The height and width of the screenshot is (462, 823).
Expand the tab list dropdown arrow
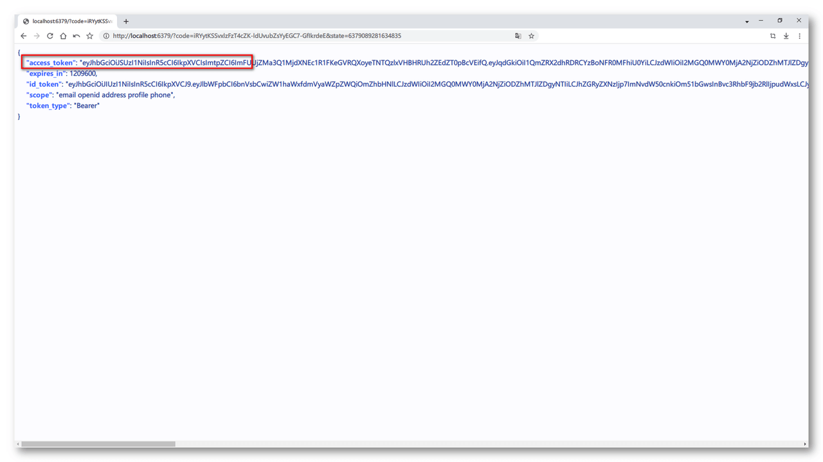[x=747, y=21]
